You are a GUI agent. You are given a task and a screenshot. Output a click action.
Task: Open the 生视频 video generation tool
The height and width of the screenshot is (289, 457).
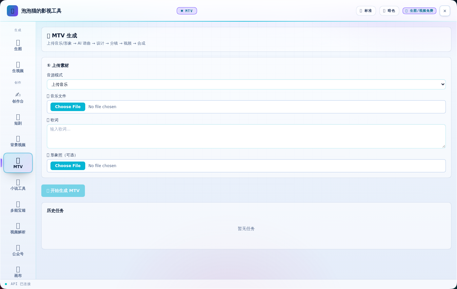[x=18, y=67]
